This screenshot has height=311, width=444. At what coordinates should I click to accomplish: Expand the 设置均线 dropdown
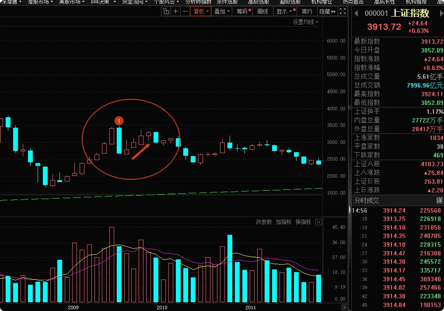305,22
